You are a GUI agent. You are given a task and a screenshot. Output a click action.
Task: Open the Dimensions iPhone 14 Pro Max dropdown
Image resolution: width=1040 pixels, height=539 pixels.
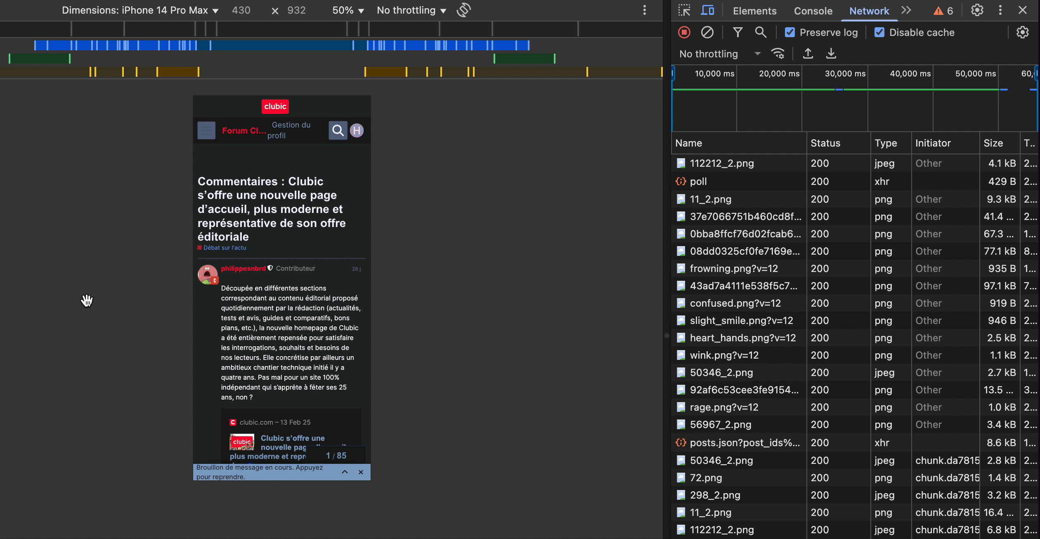[x=140, y=10]
